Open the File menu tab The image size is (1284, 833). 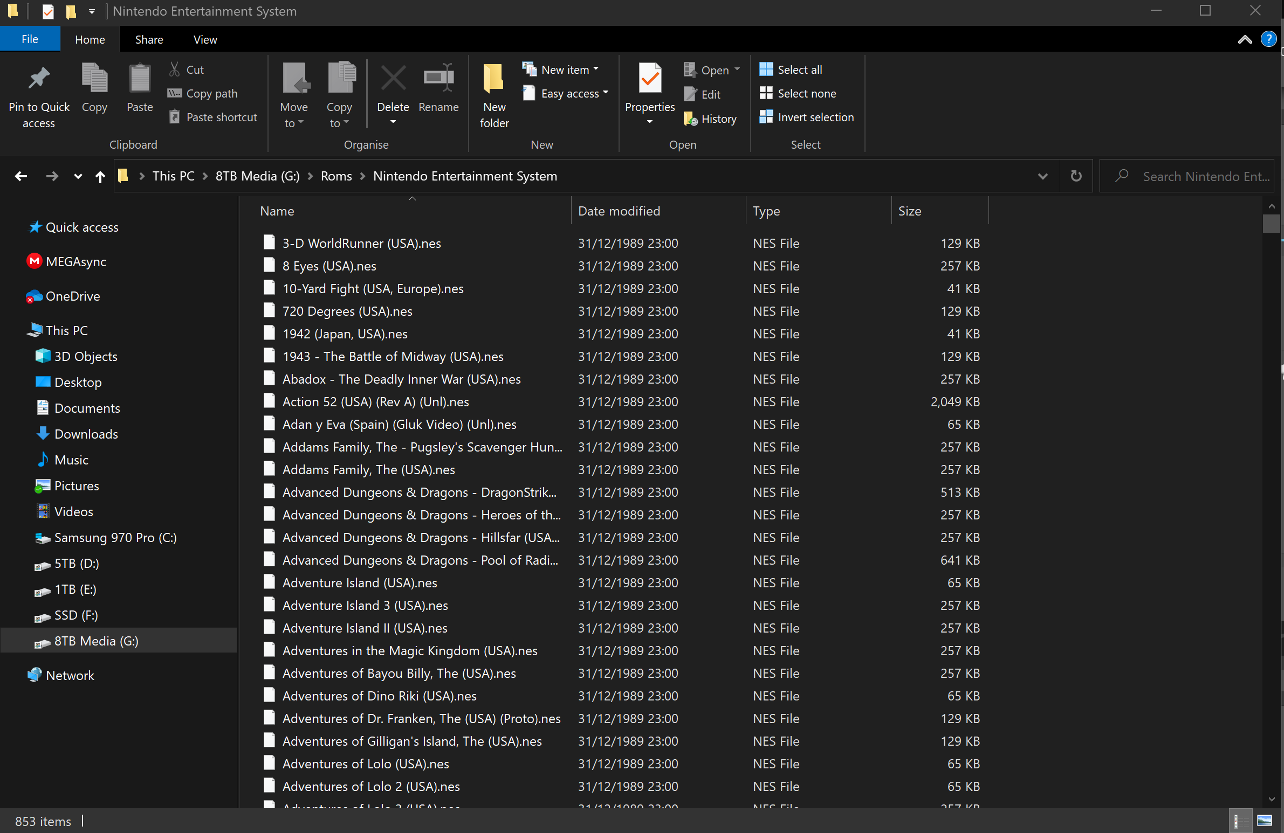coord(30,39)
